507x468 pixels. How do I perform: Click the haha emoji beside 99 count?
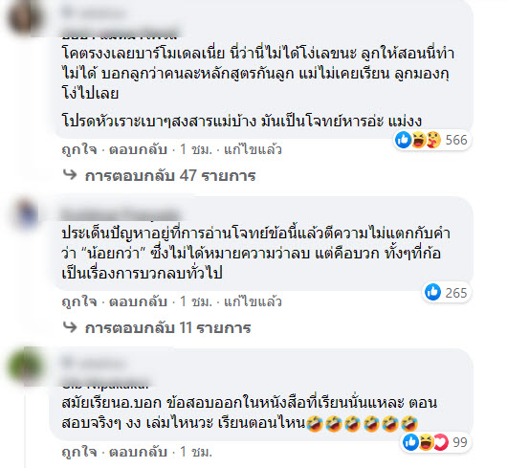point(426,442)
